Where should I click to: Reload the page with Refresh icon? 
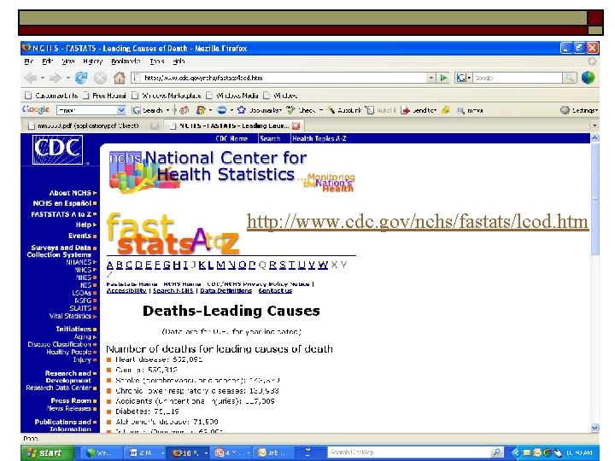(81, 78)
